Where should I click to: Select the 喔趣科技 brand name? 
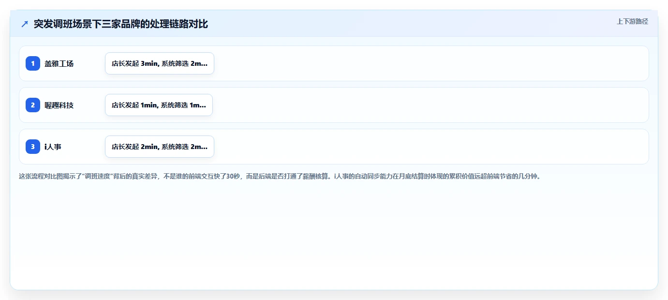coord(59,105)
